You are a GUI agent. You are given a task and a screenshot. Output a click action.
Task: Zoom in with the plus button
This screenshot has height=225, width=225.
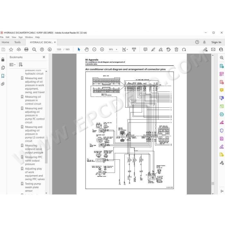tap(102, 50)
